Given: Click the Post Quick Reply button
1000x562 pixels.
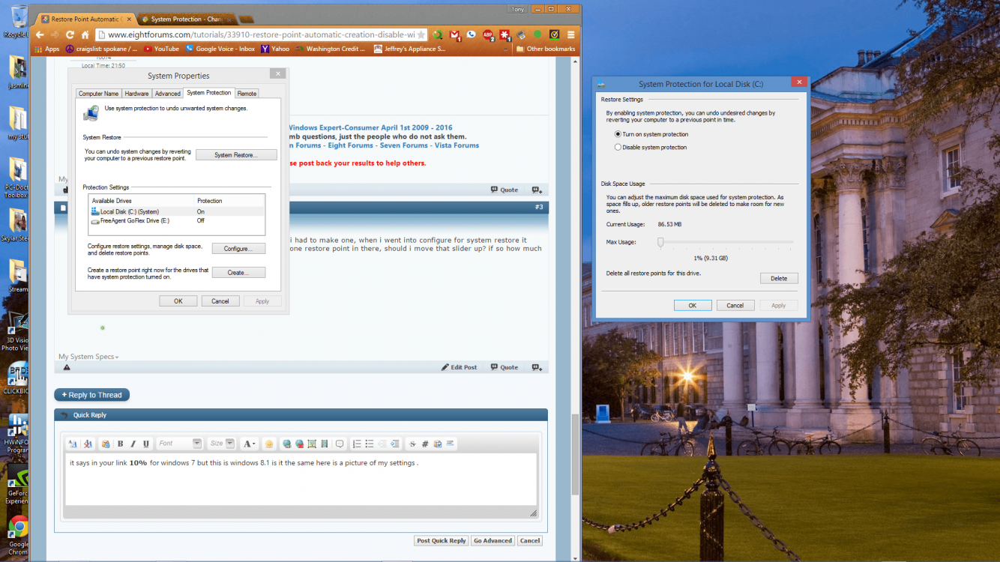Looking at the screenshot, I should coord(442,540).
